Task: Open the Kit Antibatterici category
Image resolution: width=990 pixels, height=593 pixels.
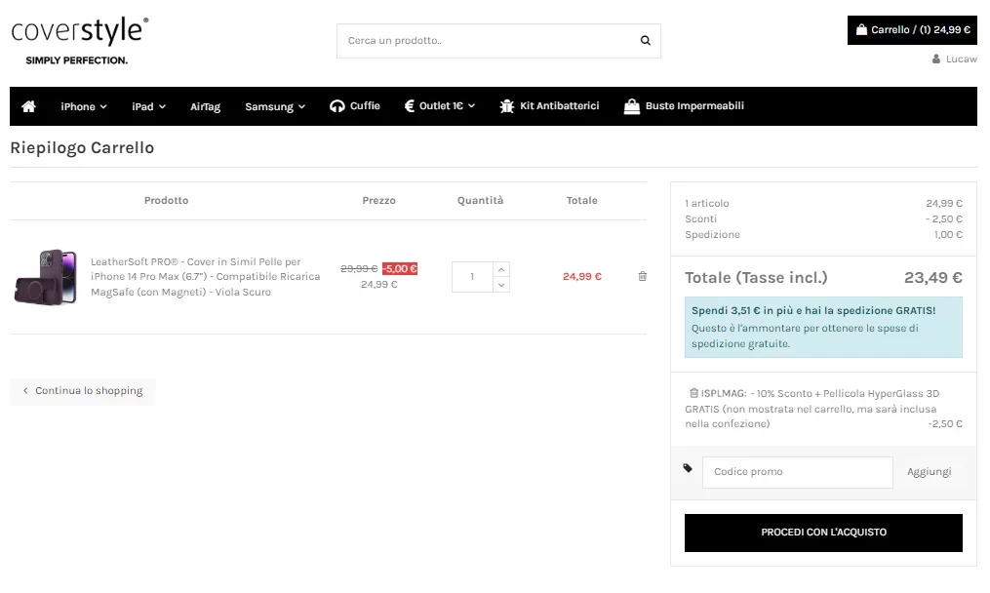Action: click(549, 105)
